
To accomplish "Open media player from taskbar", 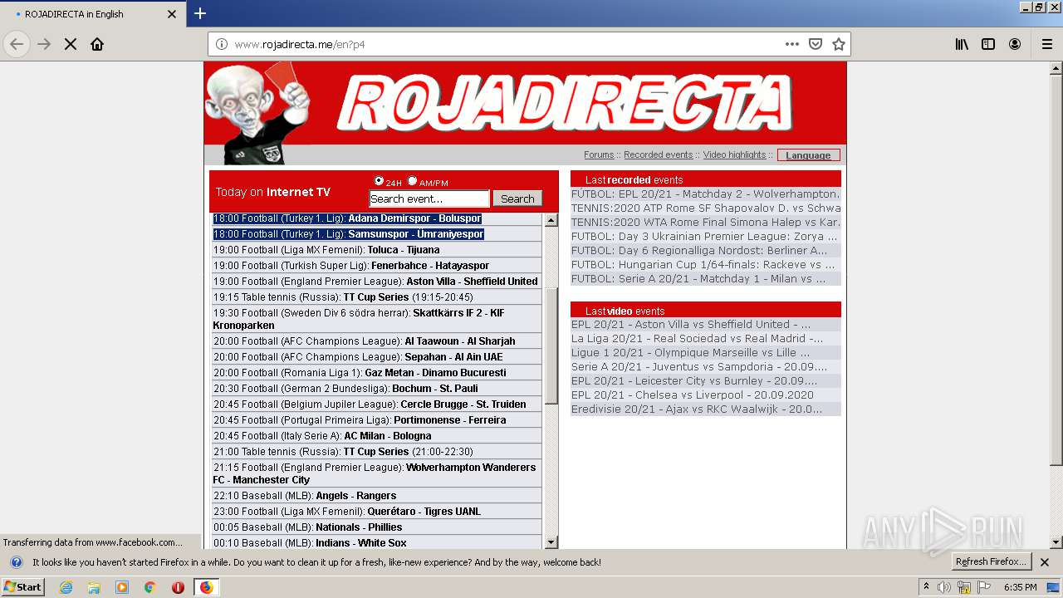I will (x=122, y=587).
